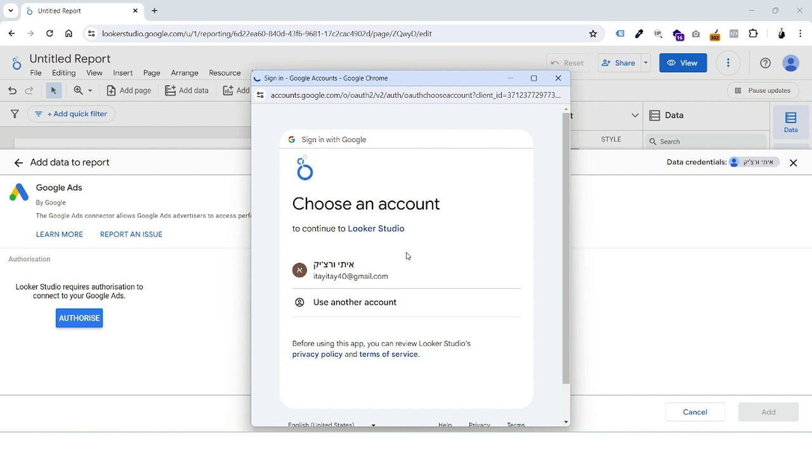Close the Untitled Report browser tab

[135, 11]
